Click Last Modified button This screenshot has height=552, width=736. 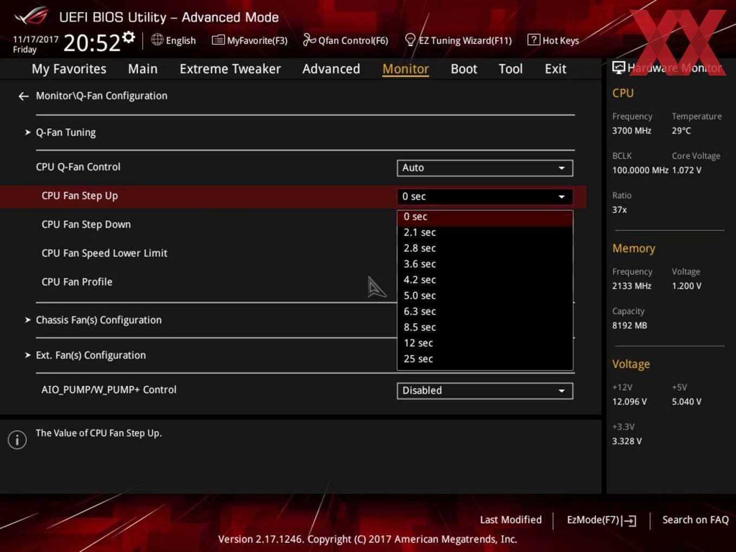(510, 520)
